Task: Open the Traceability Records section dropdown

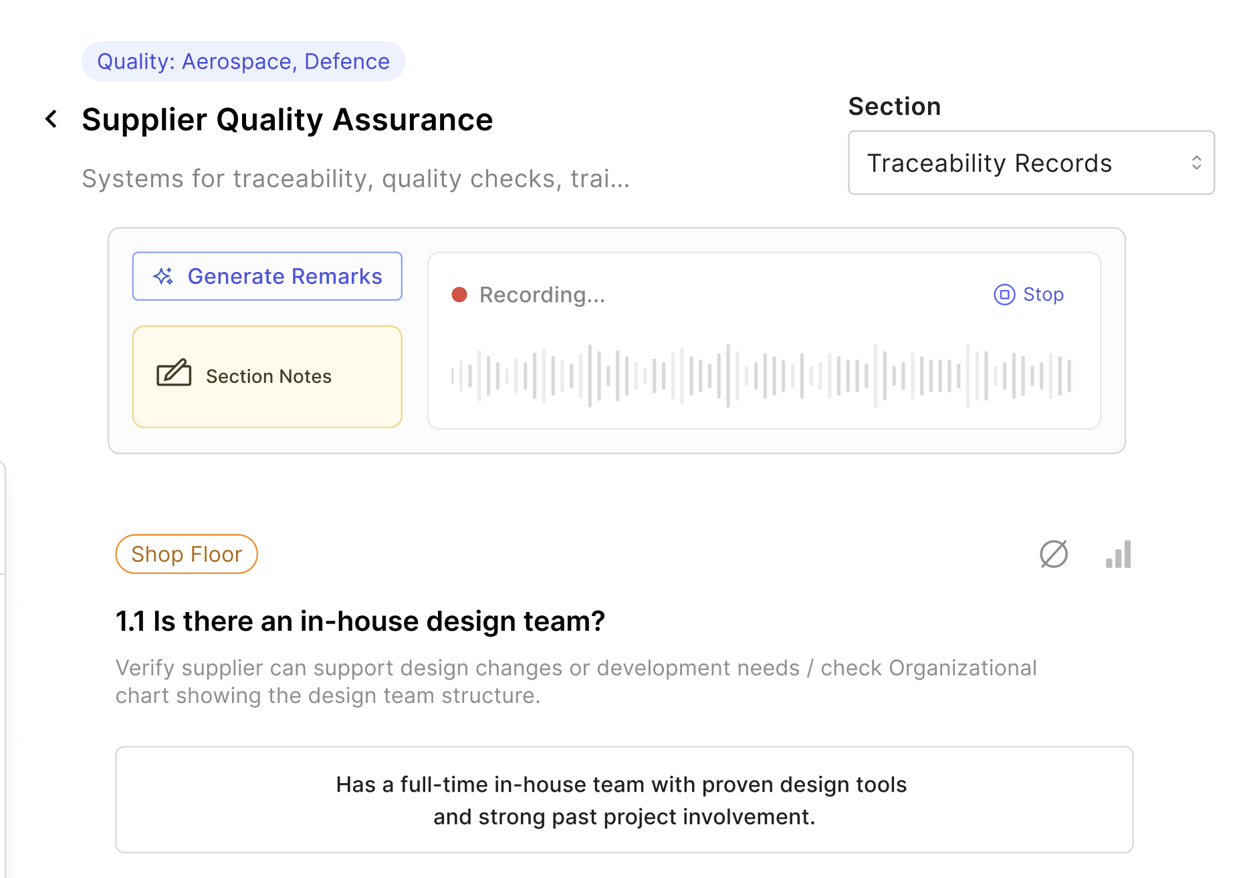Action: 1031,162
